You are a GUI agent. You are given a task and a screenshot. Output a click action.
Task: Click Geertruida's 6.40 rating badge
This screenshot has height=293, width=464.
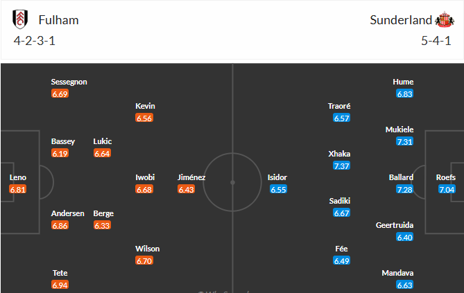point(405,237)
